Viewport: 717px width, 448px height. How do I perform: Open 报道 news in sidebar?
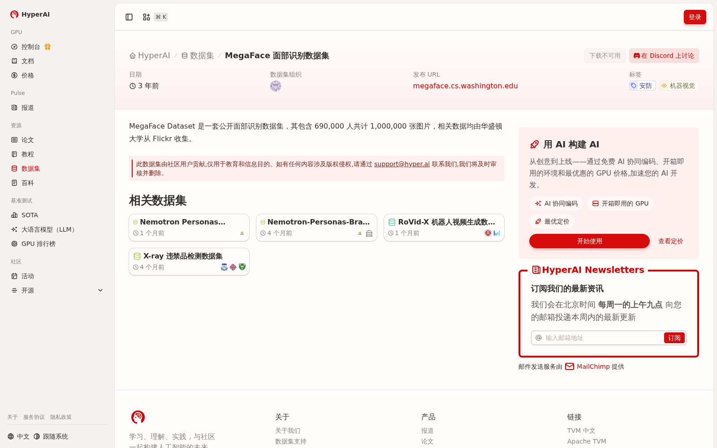click(x=57, y=108)
